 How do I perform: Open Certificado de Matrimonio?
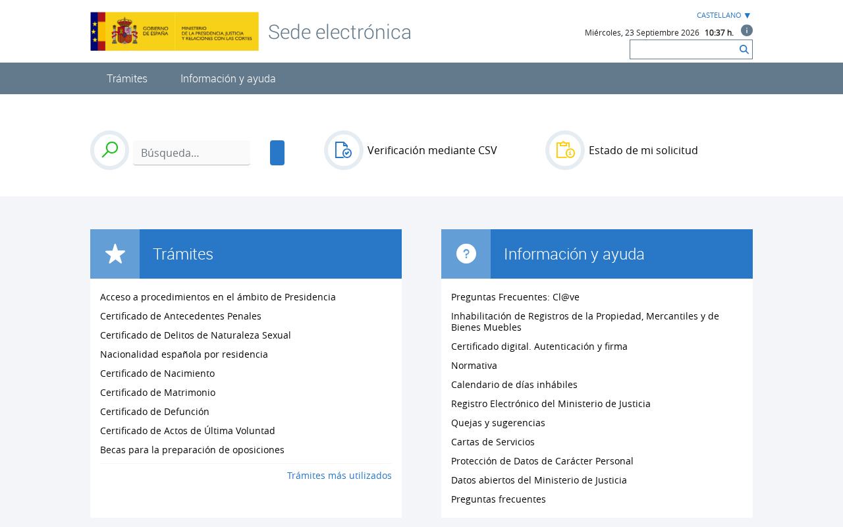point(157,393)
